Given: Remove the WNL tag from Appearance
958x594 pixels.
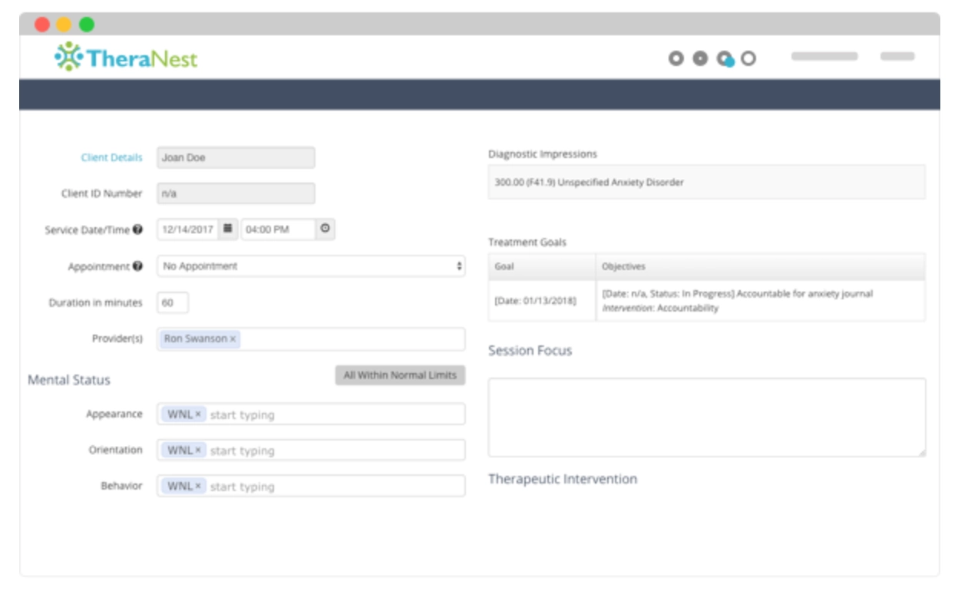Looking at the screenshot, I should pyautogui.click(x=197, y=414).
